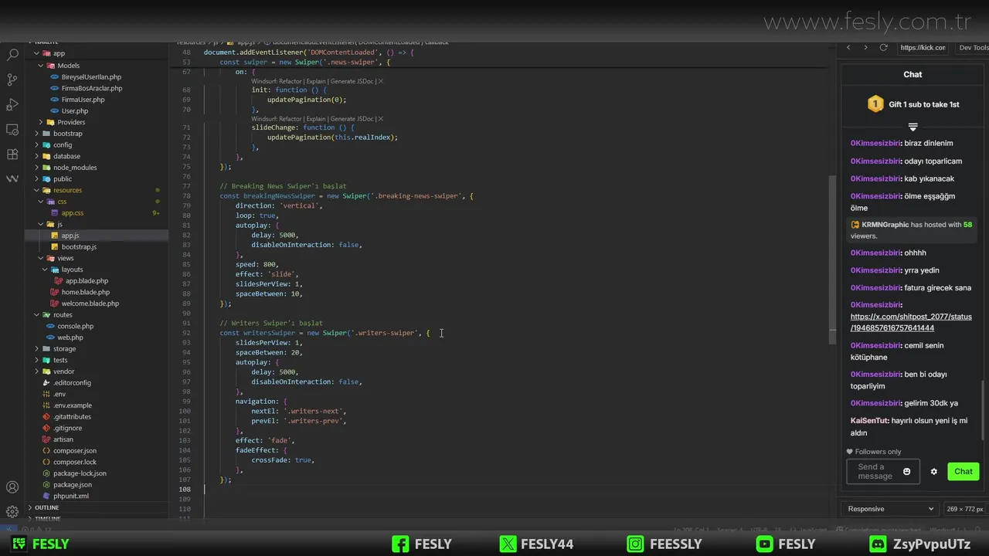Image resolution: width=989 pixels, height=556 pixels.
Task: Open the emoji picker in chat
Action: (907, 472)
